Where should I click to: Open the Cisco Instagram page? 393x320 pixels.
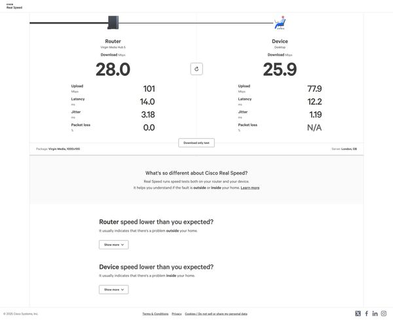[x=384, y=313]
